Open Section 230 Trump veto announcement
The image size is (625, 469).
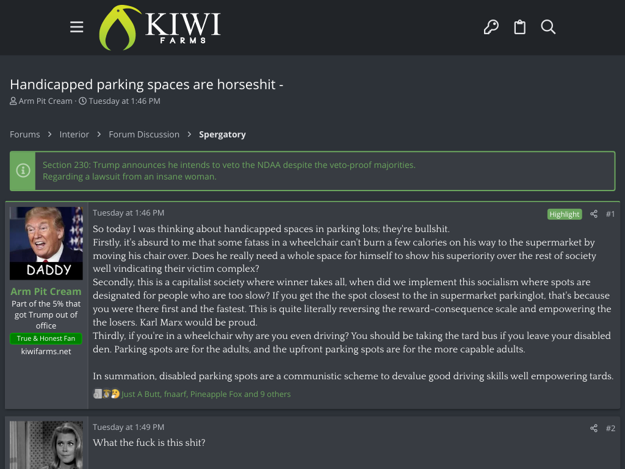(x=229, y=165)
